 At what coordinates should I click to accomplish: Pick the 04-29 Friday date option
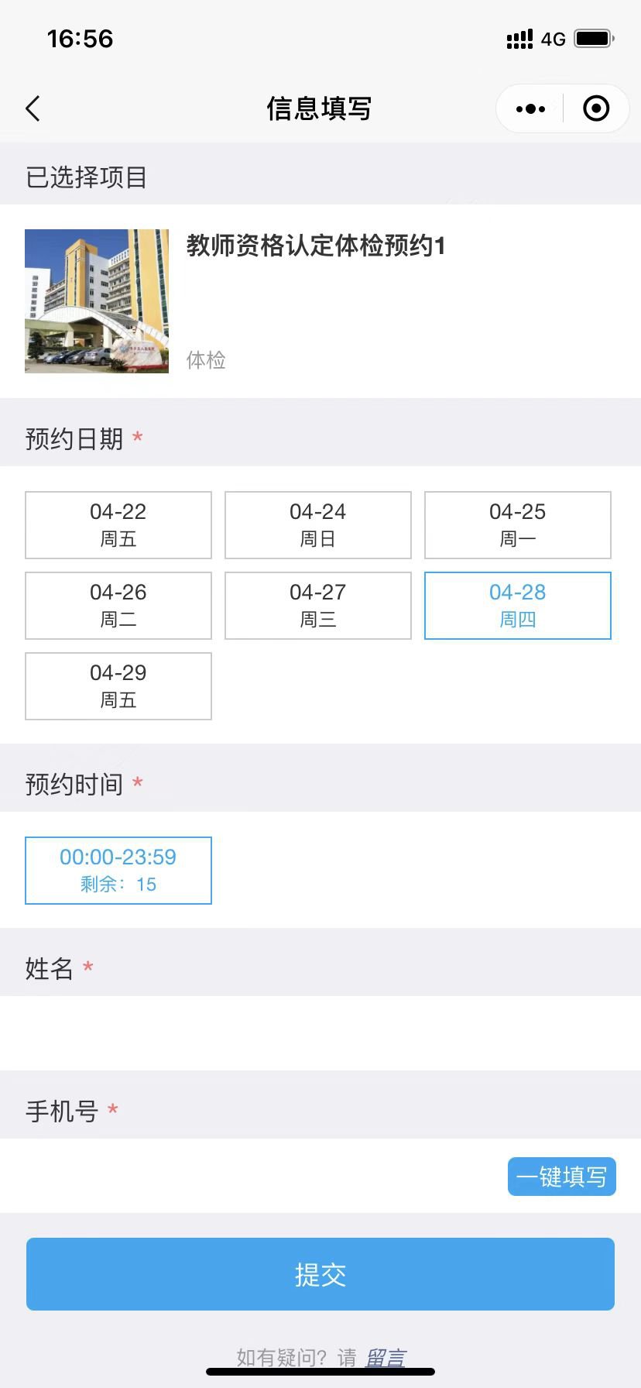tap(118, 686)
